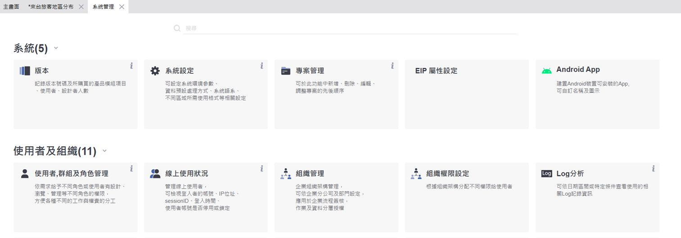Close the 系統管理 tab
The height and width of the screenshot is (238, 681).
[x=122, y=7]
